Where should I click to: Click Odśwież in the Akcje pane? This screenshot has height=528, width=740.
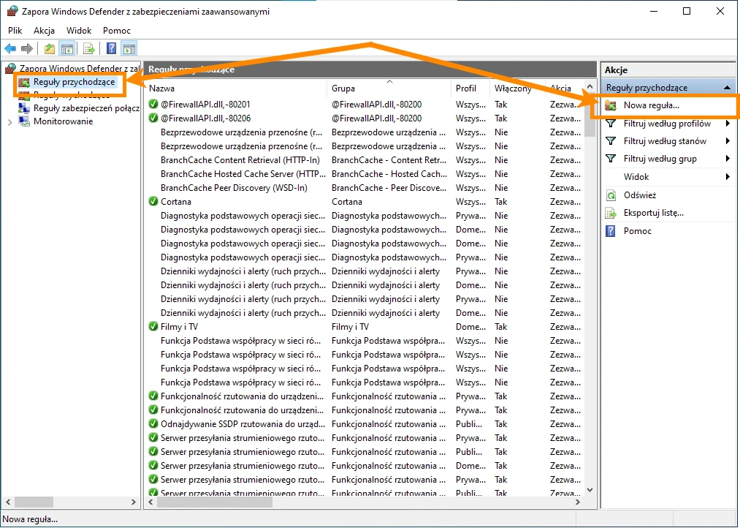(640, 195)
